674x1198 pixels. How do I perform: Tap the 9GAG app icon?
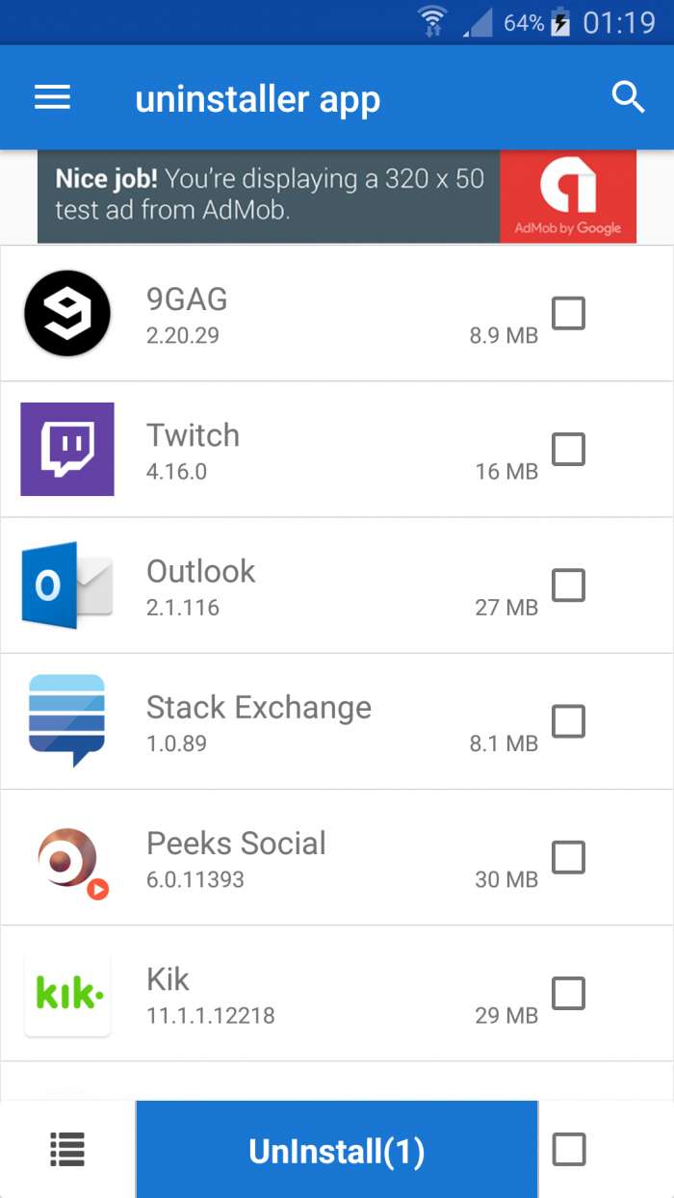click(67, 313)
